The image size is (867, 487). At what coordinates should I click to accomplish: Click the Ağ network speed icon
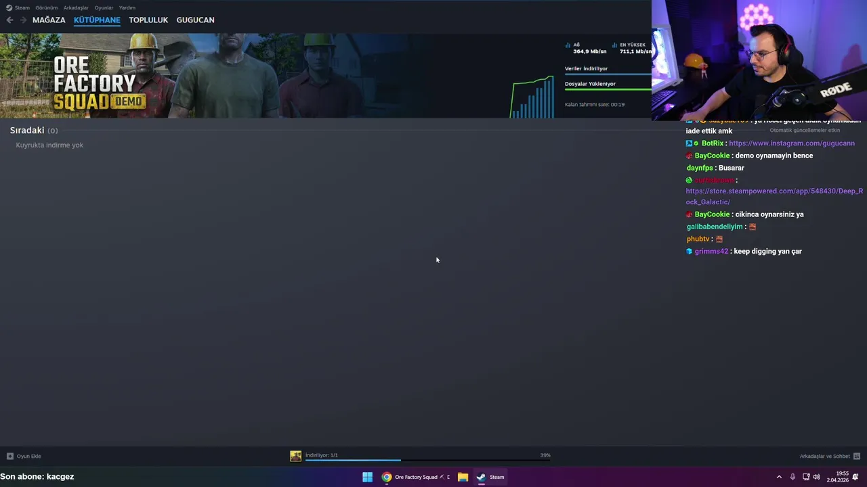(568, 45)
